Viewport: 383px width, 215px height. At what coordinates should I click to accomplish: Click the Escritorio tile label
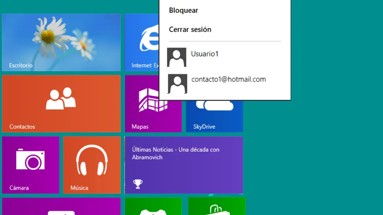click(21, 65)
